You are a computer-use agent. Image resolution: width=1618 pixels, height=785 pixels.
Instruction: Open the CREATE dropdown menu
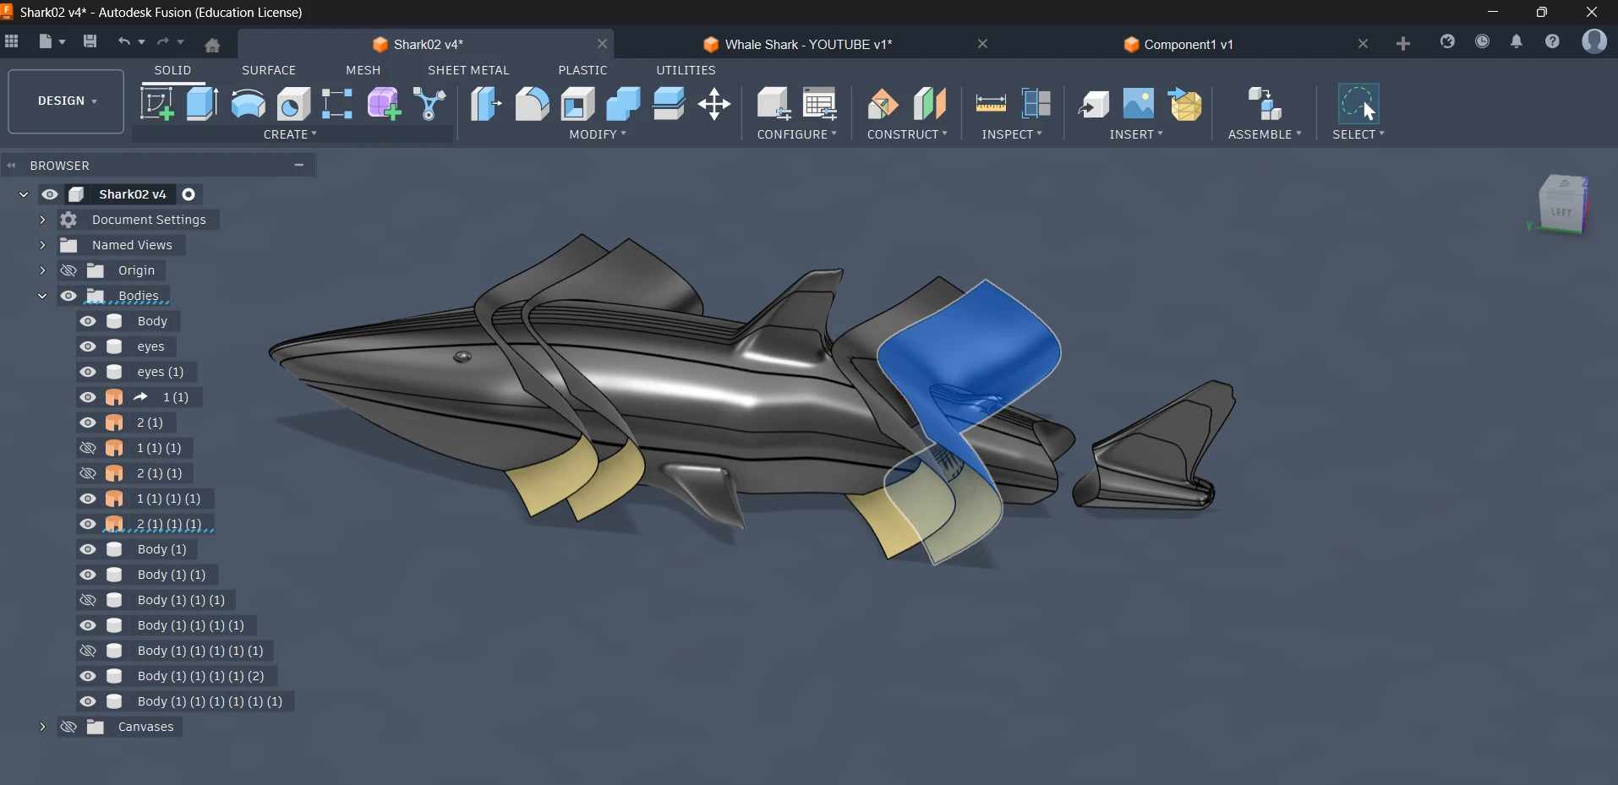click(290, 134)
